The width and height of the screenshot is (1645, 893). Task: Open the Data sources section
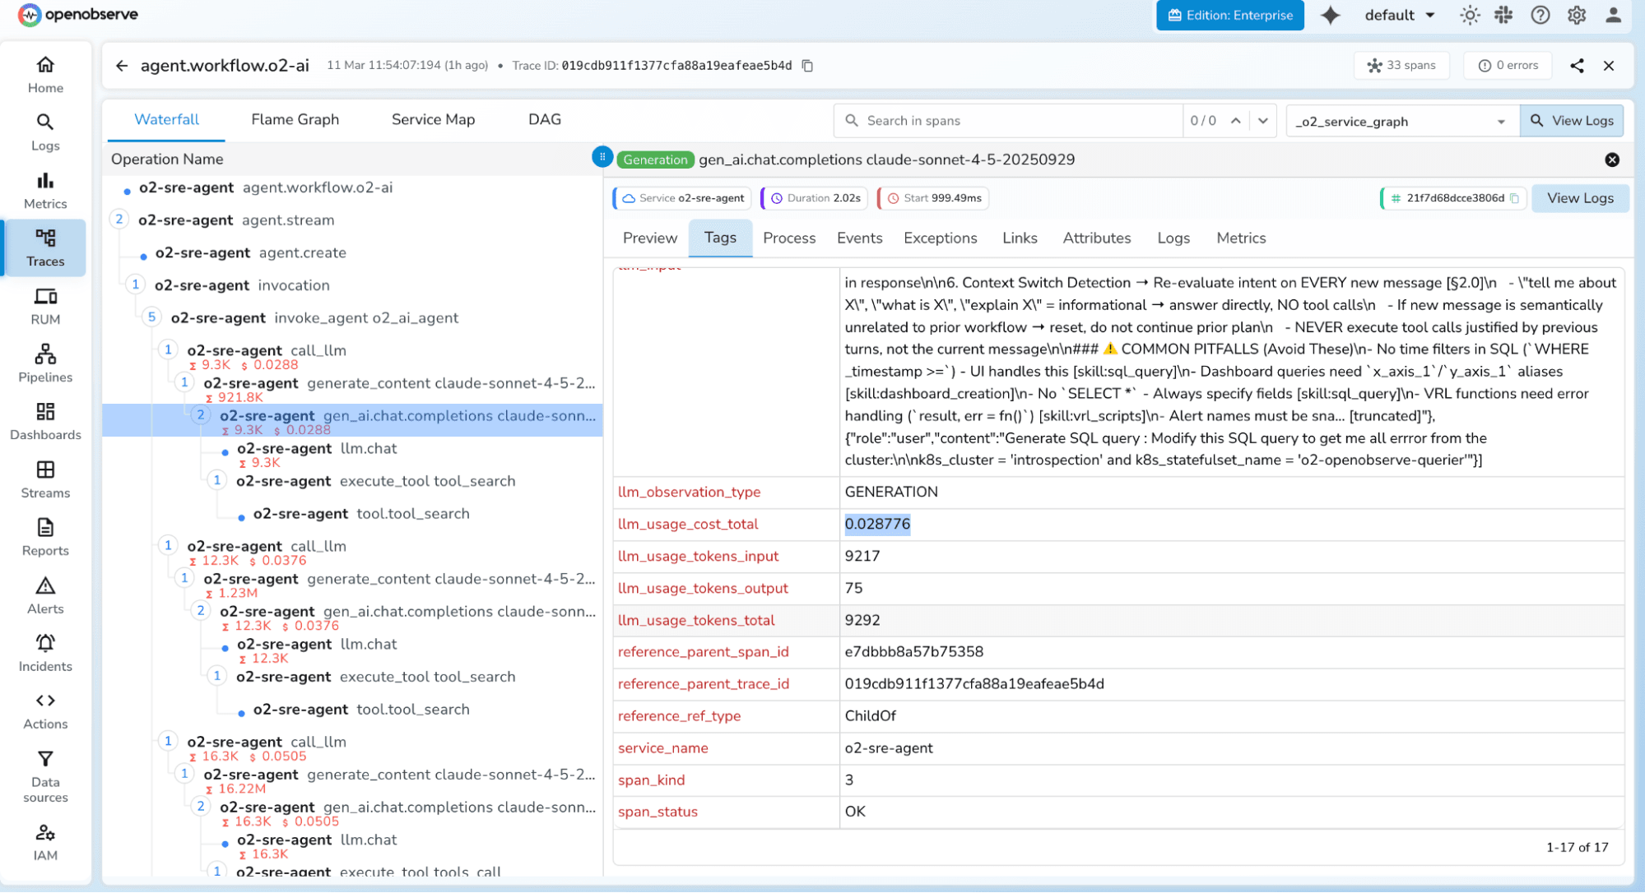coord(45,776)
